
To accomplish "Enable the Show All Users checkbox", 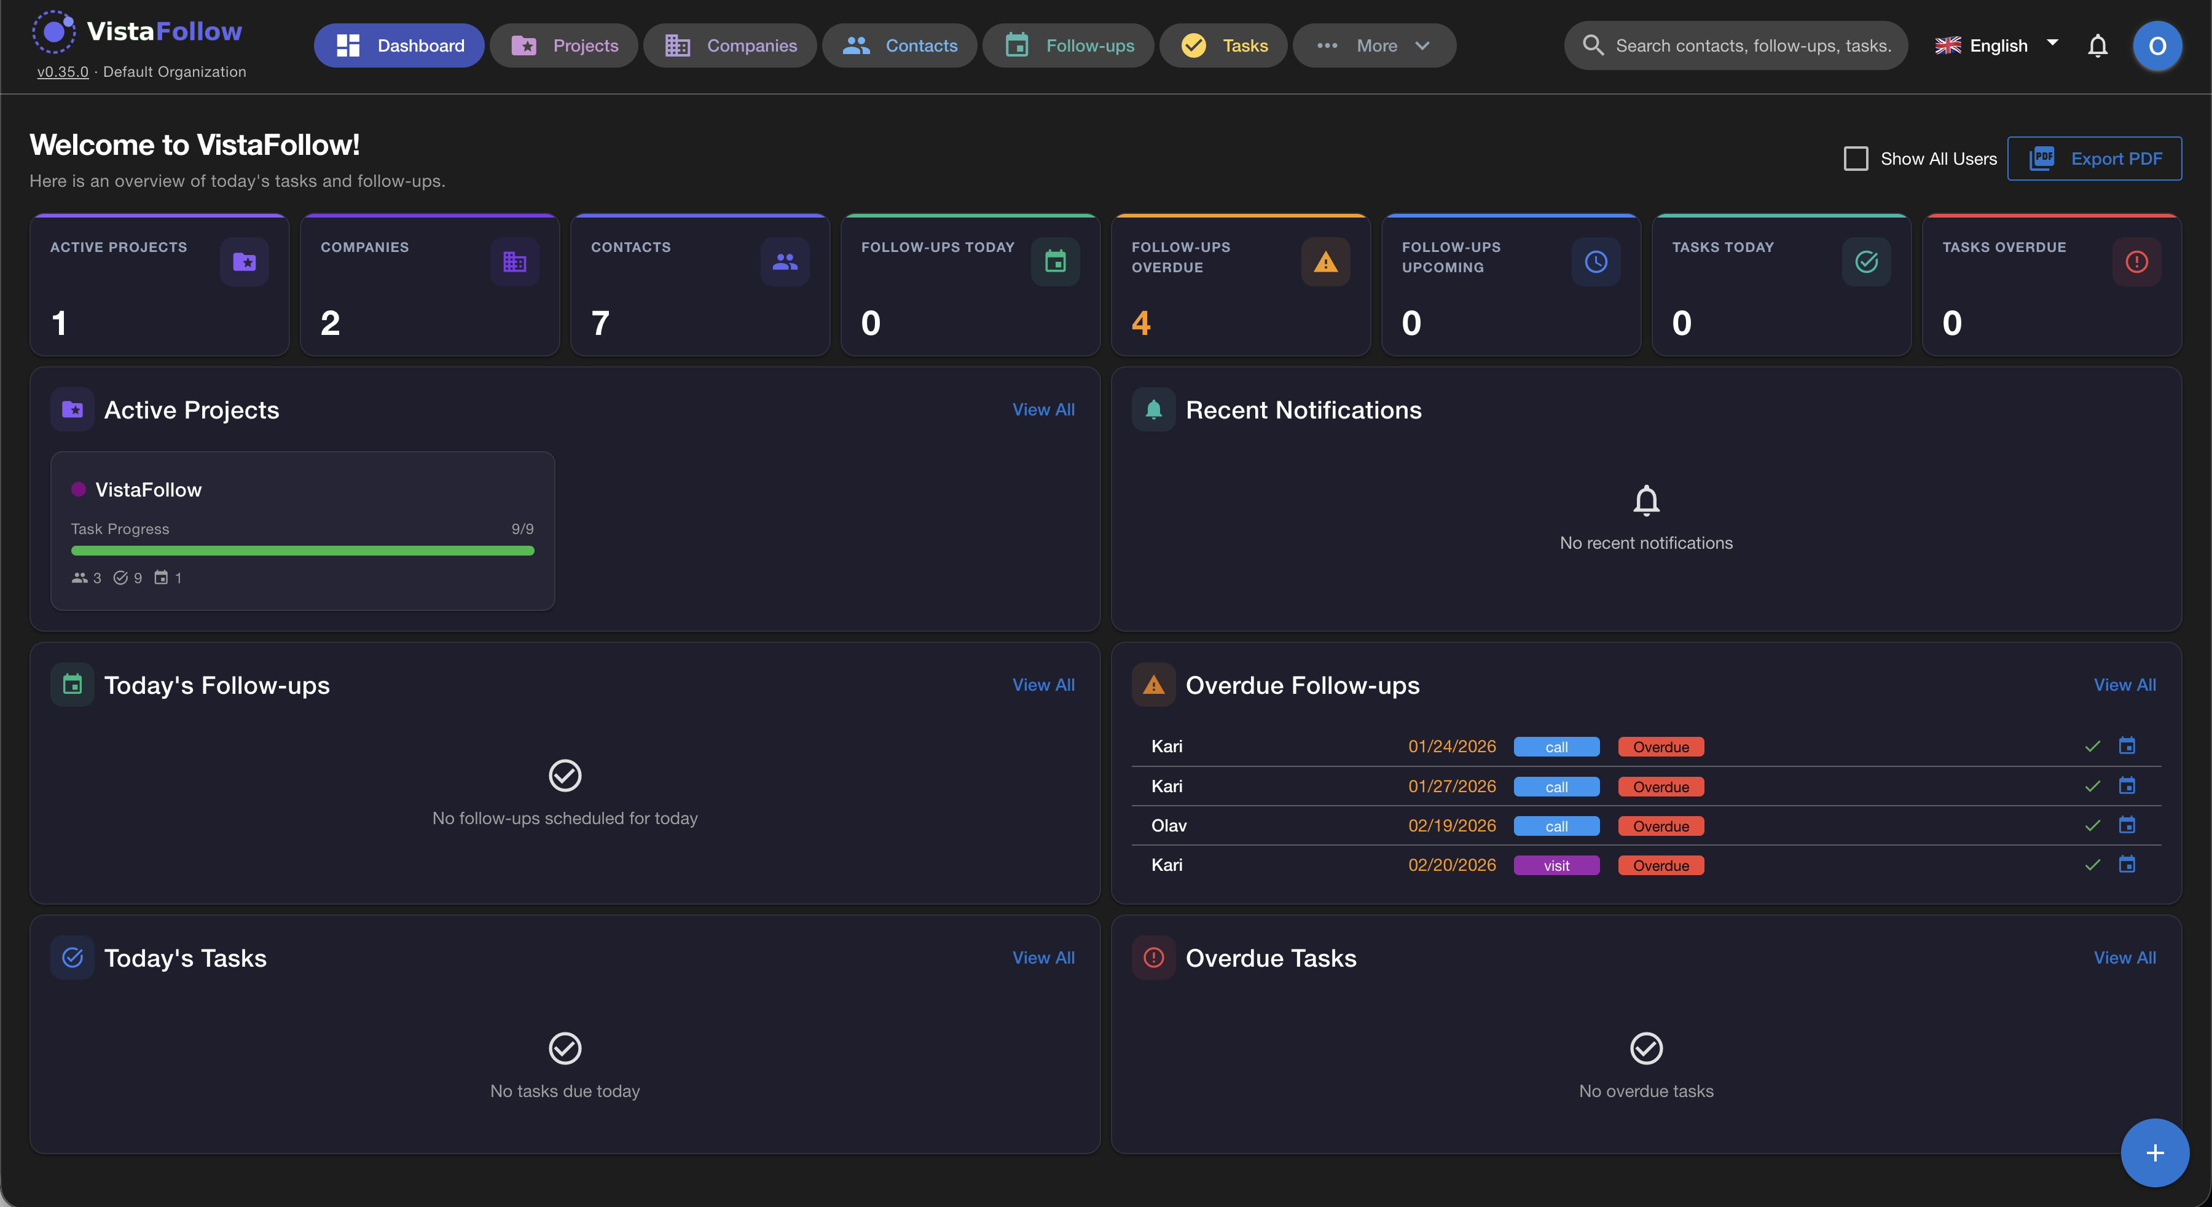I will coord(1856,158).
